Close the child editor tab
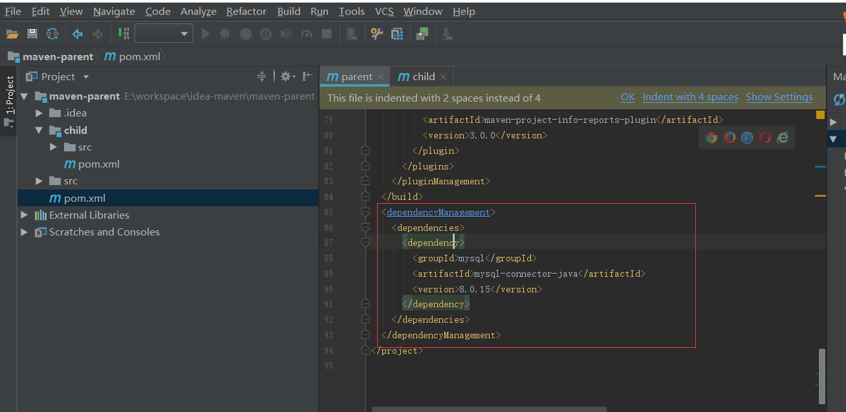 pyautogui.click(x=443, y=77)
